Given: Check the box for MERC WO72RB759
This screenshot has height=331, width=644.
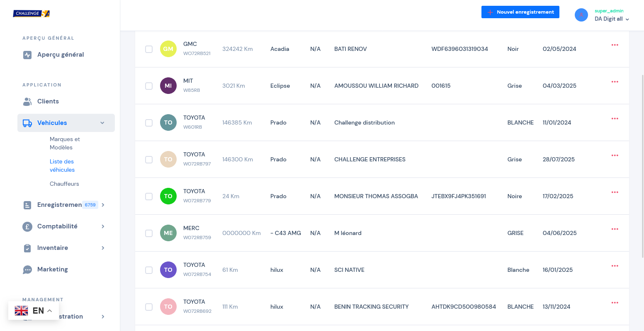Looking at the screenshot, I should (149, 233).
